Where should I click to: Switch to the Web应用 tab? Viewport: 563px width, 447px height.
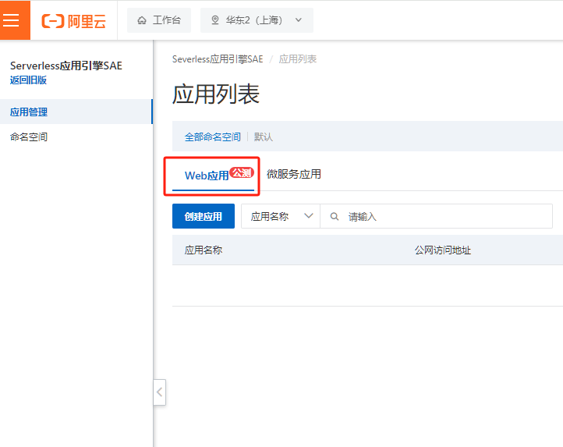tap(214, 175)
